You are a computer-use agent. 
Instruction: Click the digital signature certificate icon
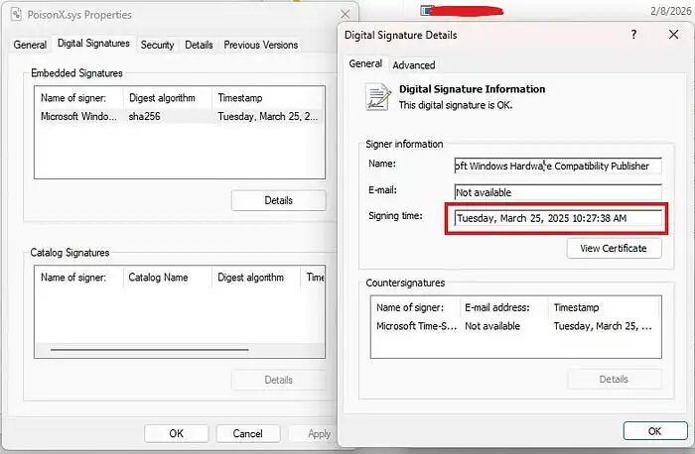point(378,96)
